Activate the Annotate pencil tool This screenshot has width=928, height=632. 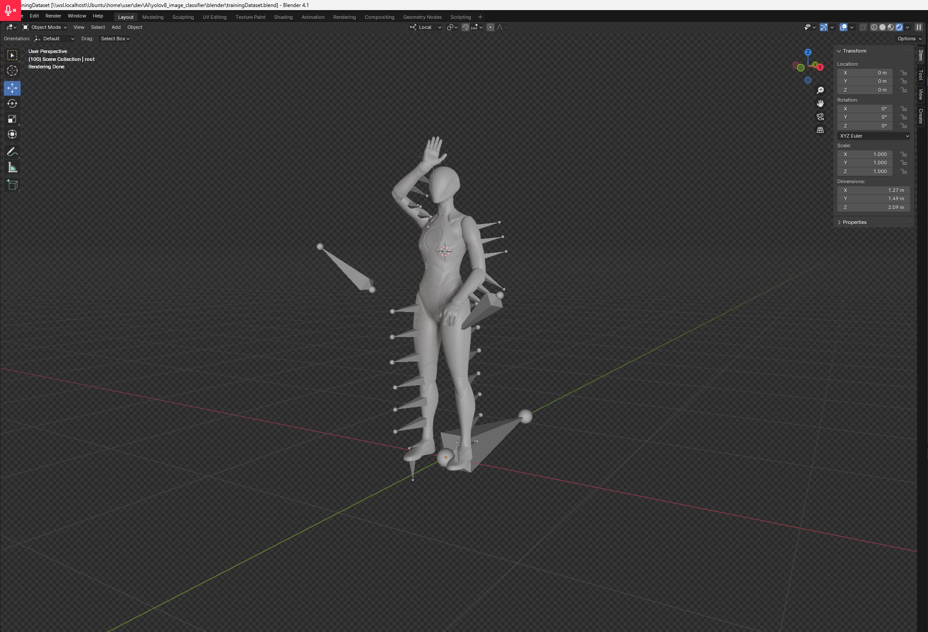point(12,152)
